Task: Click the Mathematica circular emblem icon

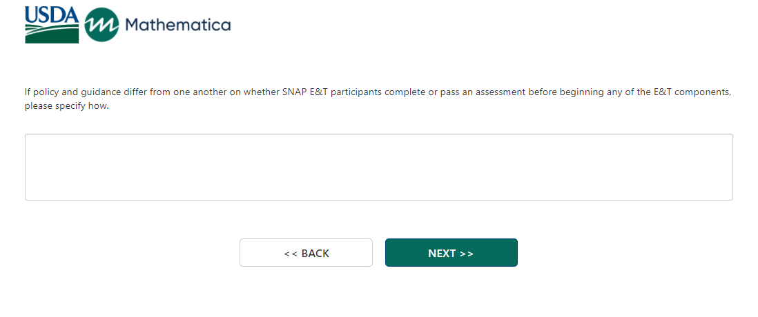Action: point(101,25)
